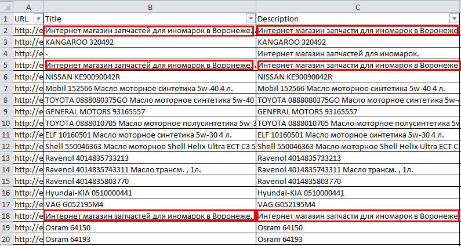Select column C header

pos(358,6)
